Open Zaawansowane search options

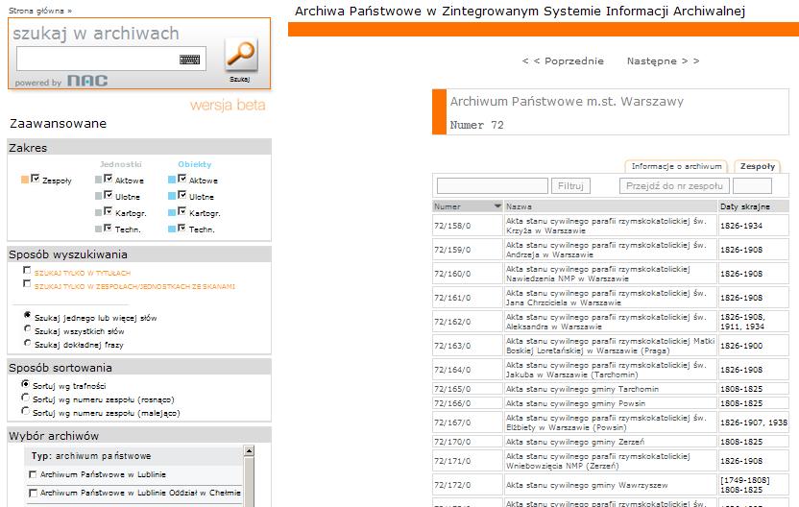[58, 123]
